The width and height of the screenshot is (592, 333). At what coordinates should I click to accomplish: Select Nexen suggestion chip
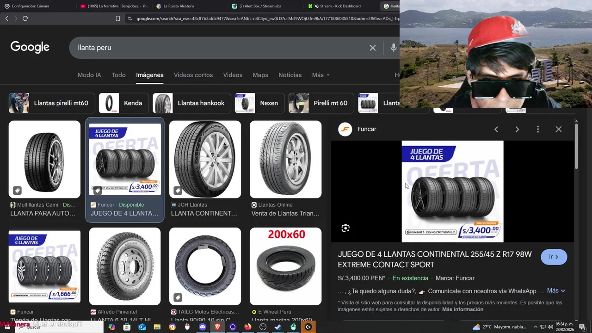point(259,103)
